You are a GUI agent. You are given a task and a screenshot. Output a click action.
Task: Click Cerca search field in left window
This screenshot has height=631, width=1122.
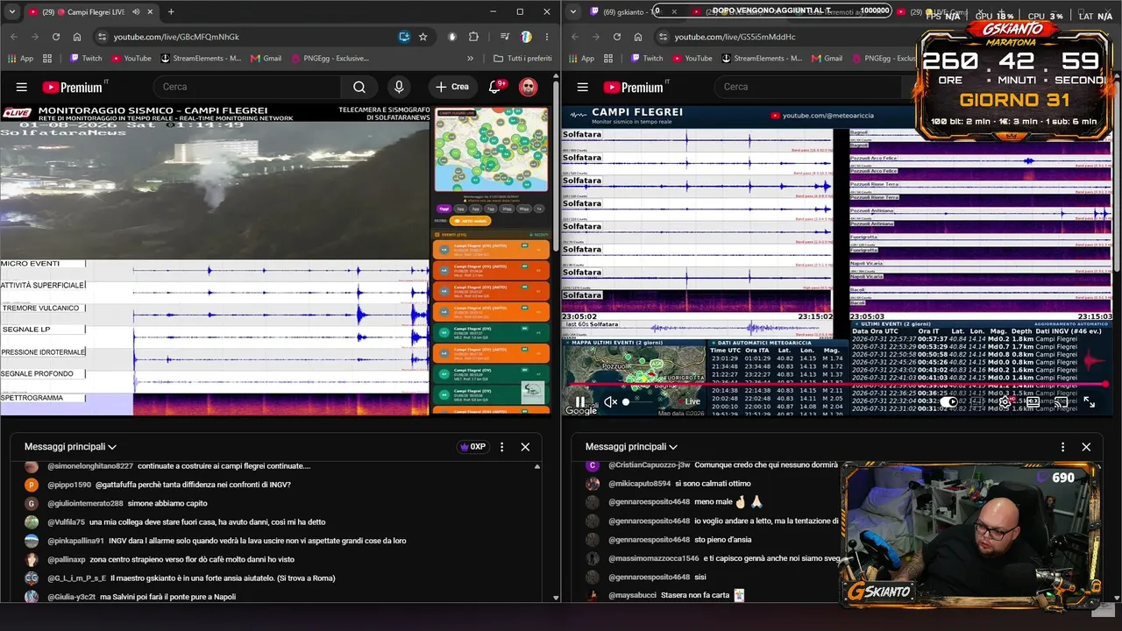click(x=248, y=87)
